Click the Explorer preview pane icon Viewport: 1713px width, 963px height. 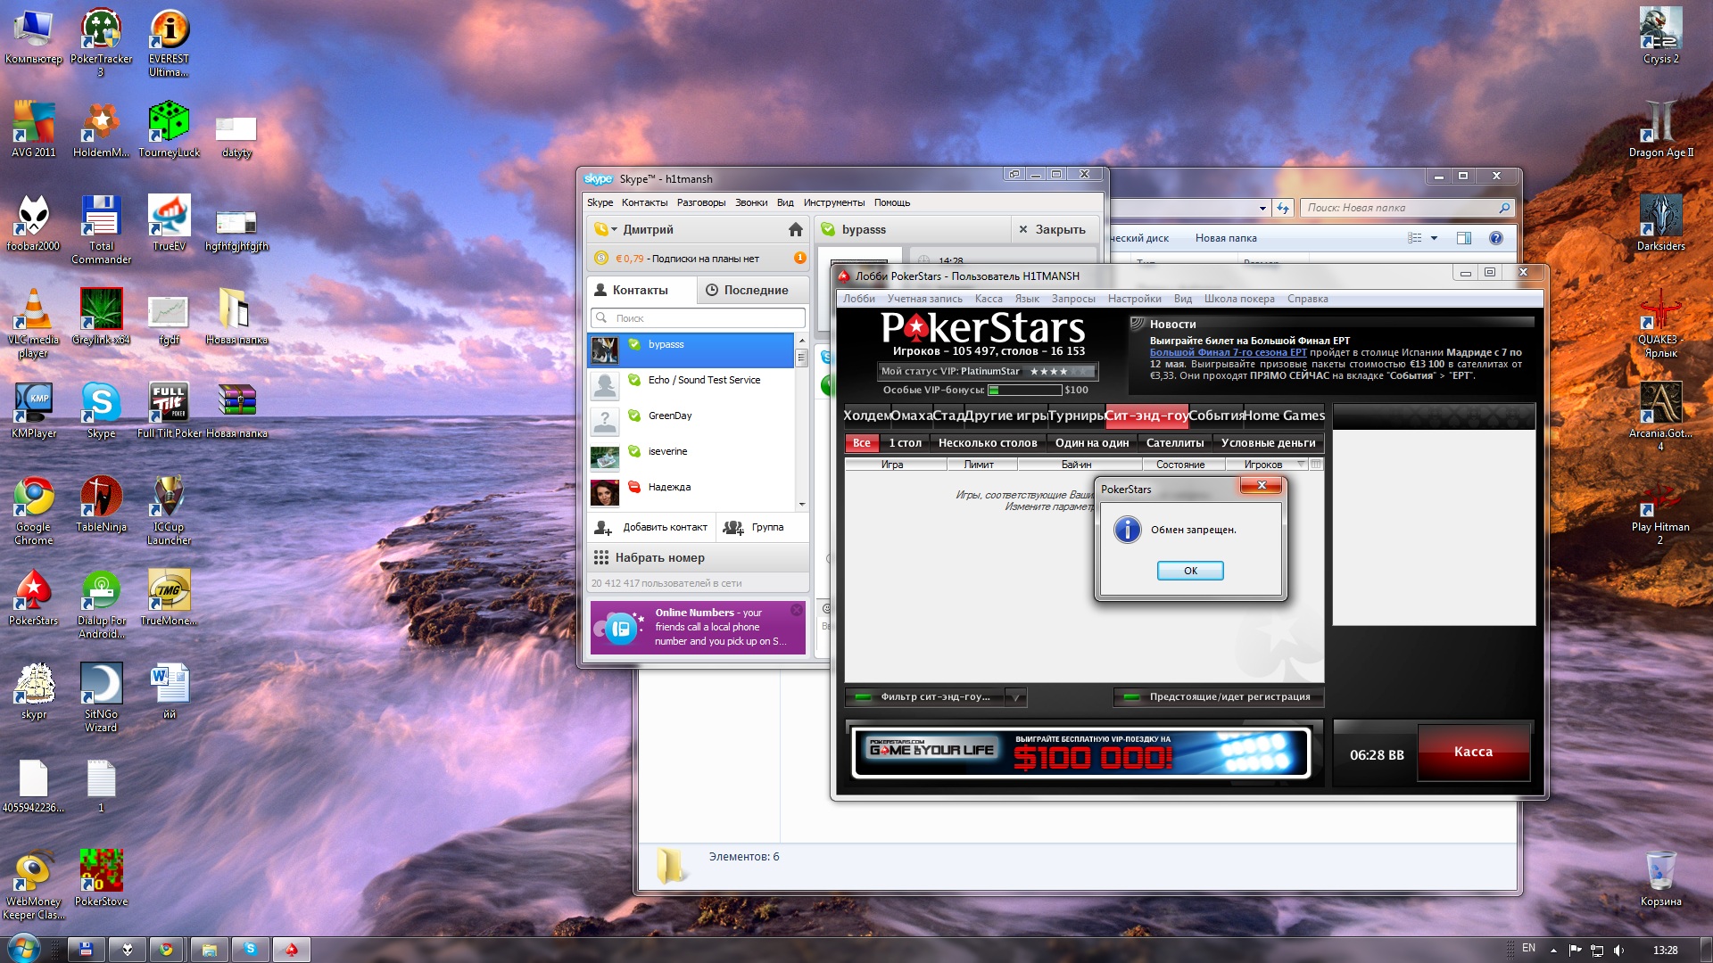(1463, 238)
